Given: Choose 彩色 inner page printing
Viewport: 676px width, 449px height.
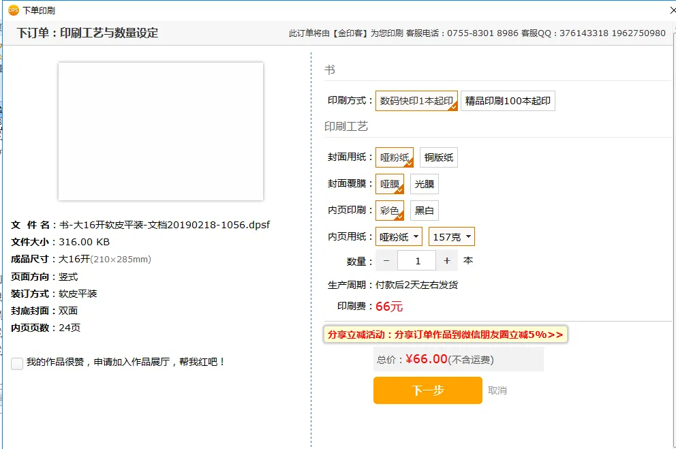Looking at the screenshot, I should 390,211.
